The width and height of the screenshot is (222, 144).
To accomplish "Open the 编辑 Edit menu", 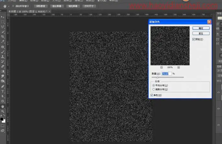I will [x=23, y=1].
